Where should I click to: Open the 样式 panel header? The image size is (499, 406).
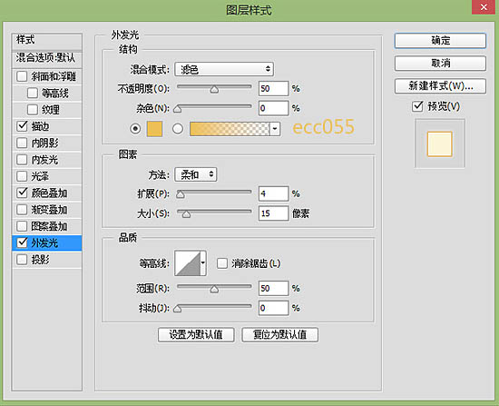pyautogui.click(x=47, y=40)
